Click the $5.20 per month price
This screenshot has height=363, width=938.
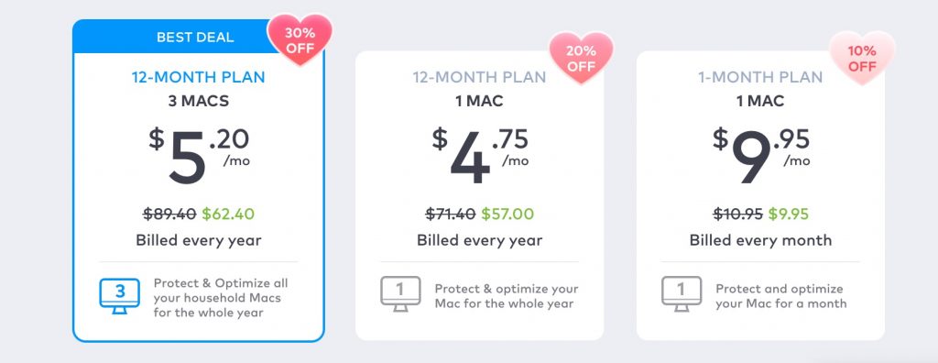point(199,155)
